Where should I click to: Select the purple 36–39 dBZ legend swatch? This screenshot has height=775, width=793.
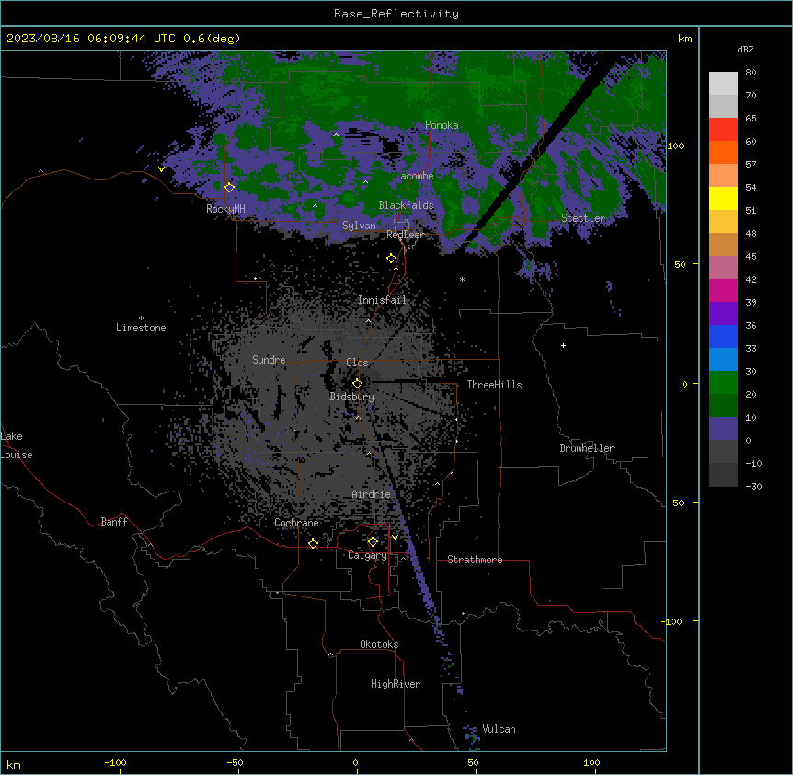pos(723,314)
